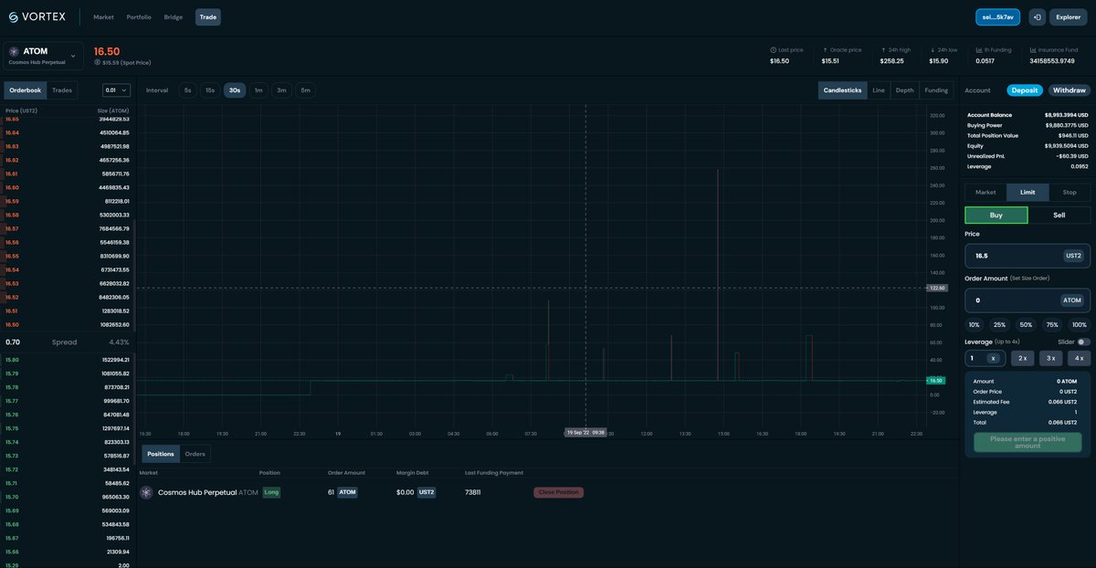
Task: Set order amount to 100%
Action: pyautogui.click(x=1080, y=325)
